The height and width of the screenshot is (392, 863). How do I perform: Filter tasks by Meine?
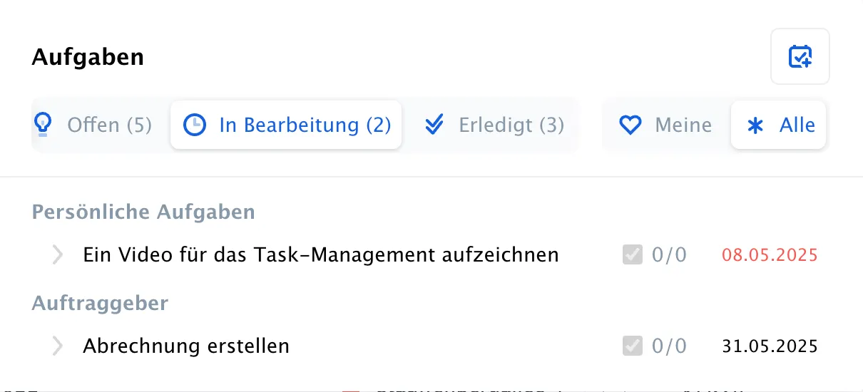(x=665, y=125)
